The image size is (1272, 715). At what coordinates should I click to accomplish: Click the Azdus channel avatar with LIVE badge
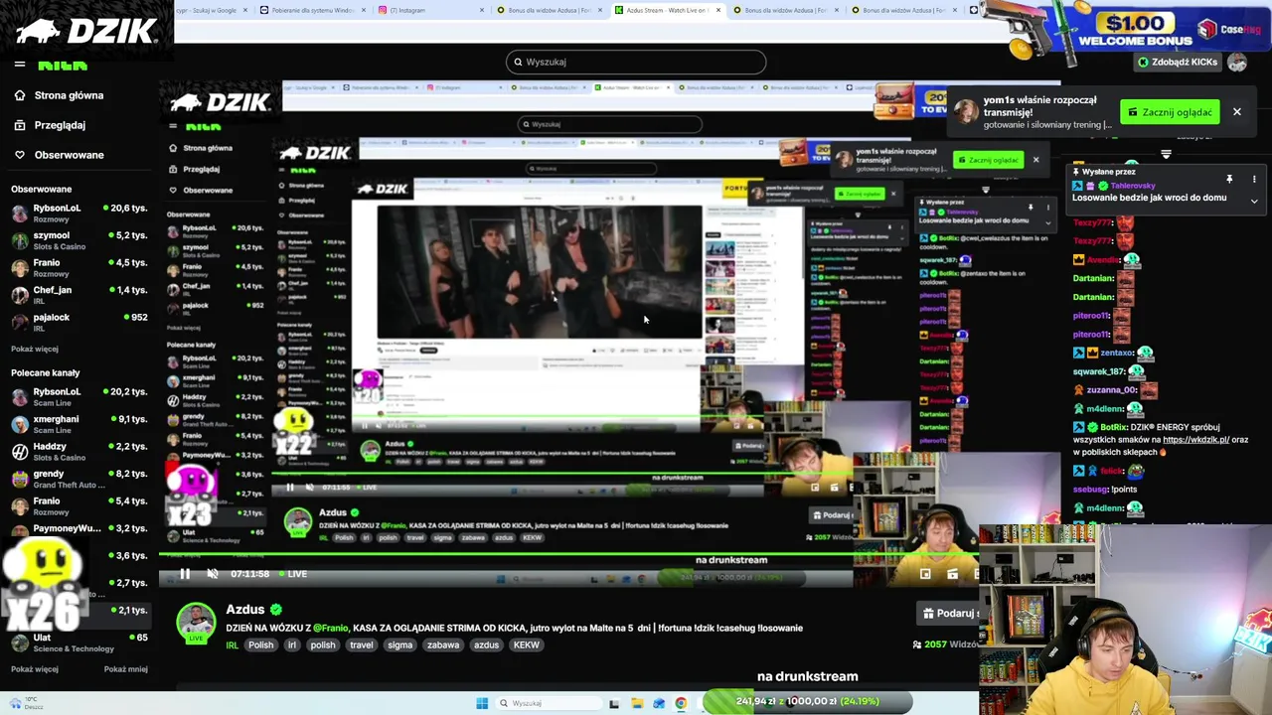(196, 624)
